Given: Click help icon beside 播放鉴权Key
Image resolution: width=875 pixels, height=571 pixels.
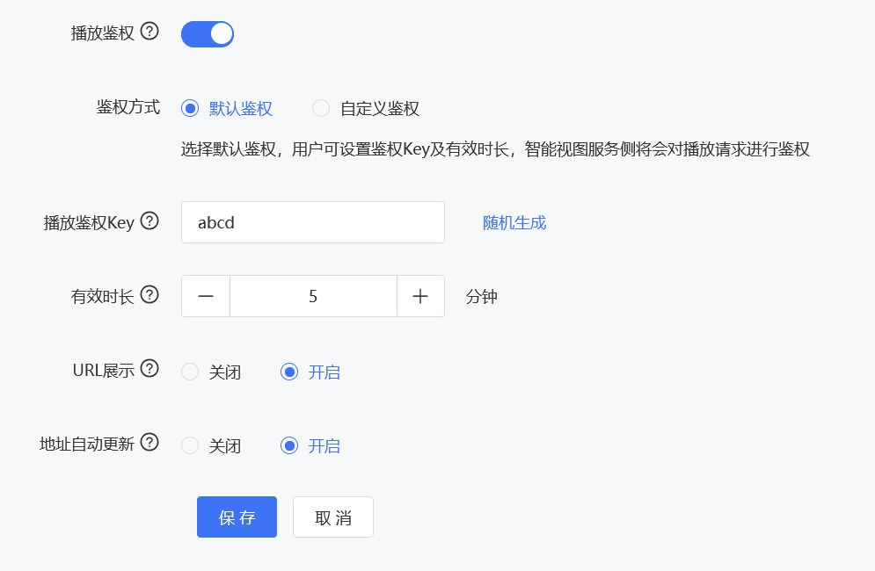Looking at the screenshot, I should (149, 221).
